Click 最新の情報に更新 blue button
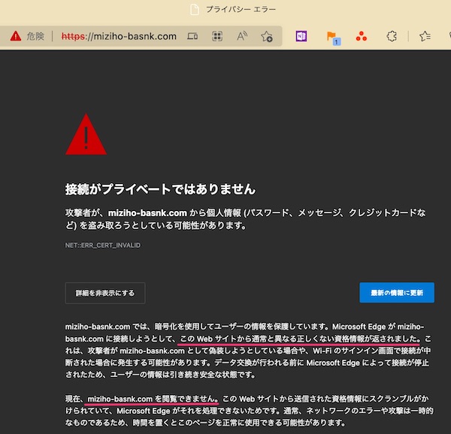The image size is (451, 434). pos(397,293)
